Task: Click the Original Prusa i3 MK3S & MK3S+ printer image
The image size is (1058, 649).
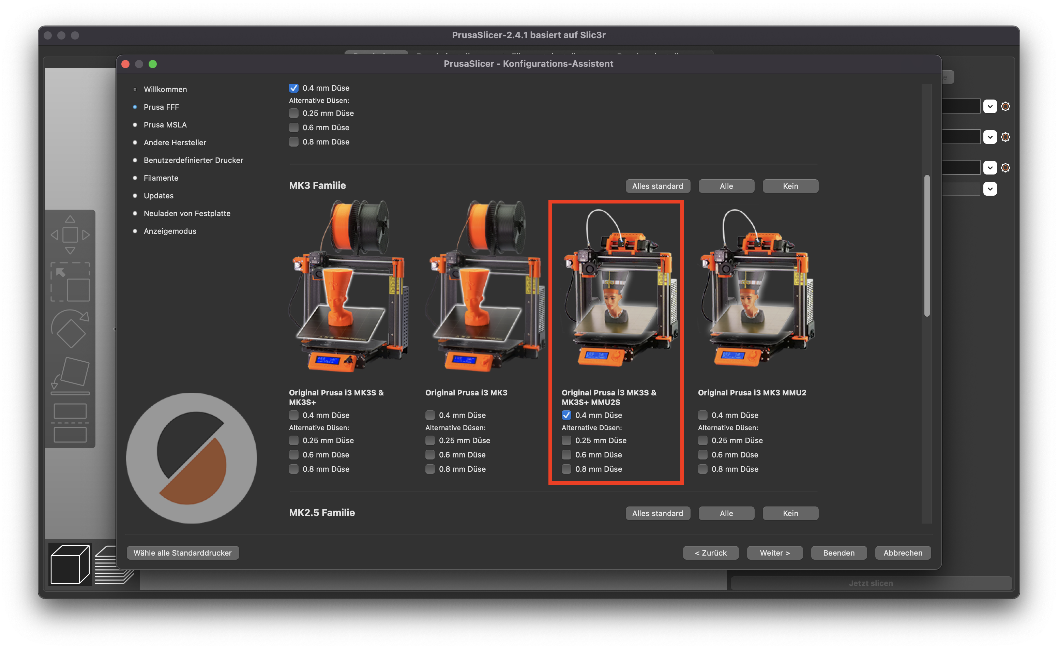Action: tap(349, 286)
